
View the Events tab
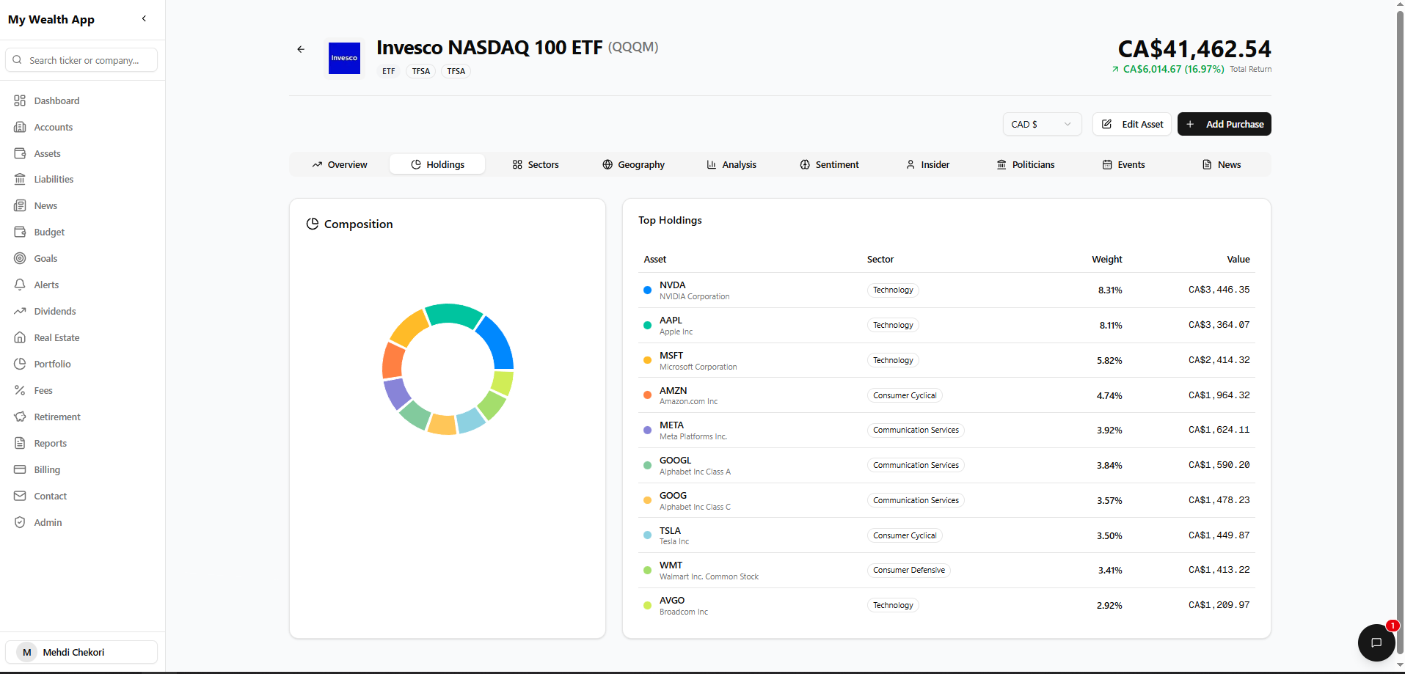[x=1123, y=164]
